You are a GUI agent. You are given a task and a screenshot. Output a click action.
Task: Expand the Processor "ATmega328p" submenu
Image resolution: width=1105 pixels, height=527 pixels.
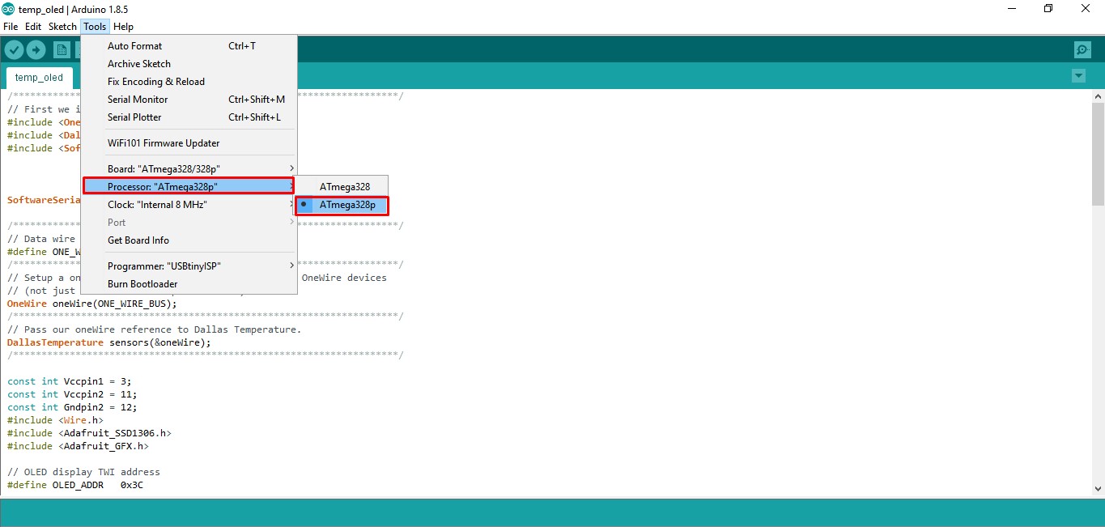[x=189, y=187]
